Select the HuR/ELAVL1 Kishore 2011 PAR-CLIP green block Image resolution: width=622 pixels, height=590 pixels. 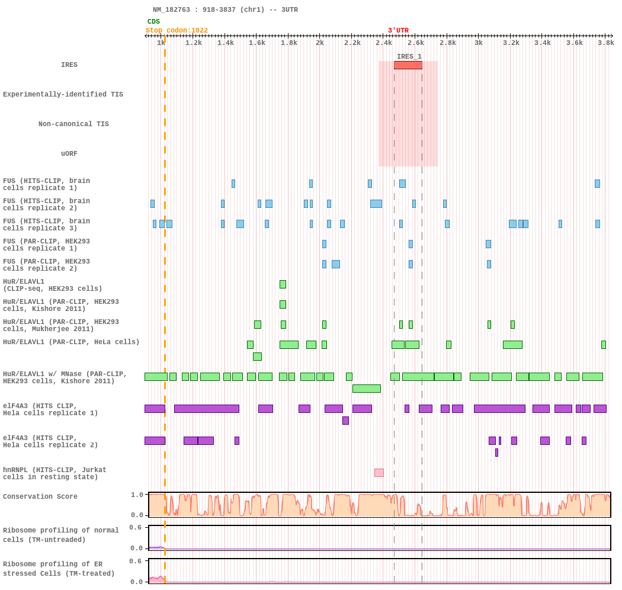pyautogui.click(x=283, y=304)
